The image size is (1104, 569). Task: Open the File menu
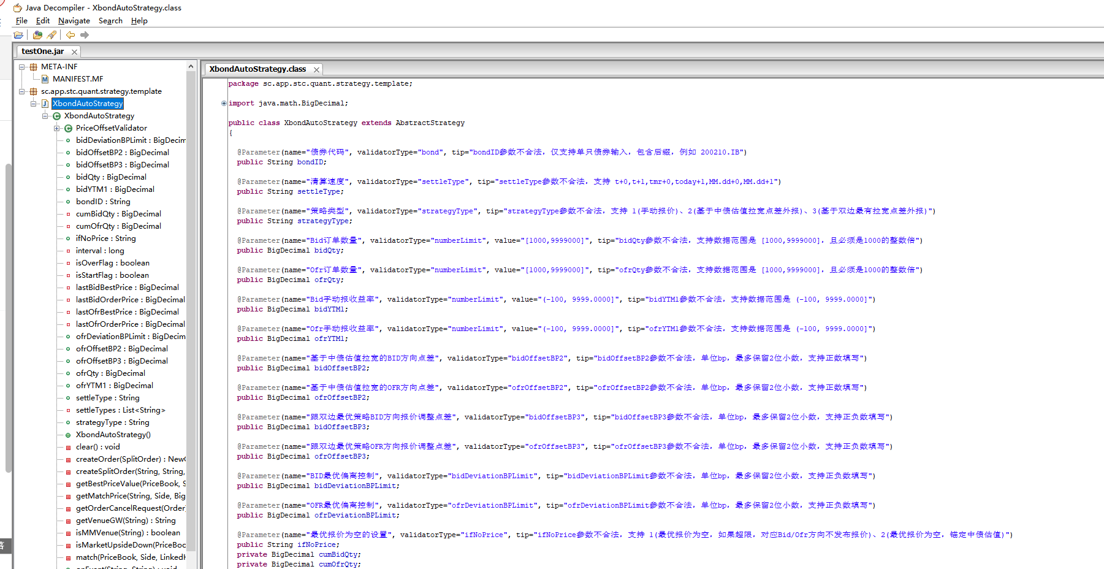click(x=21, y=21)
